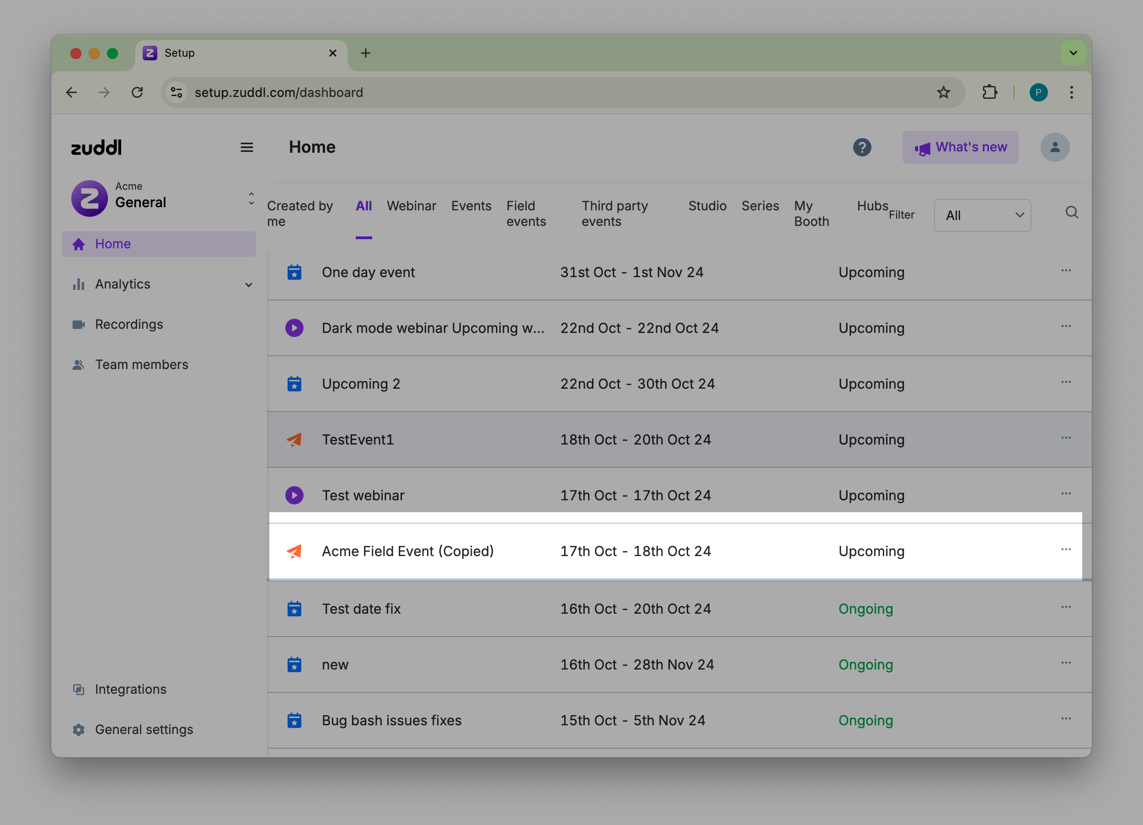The height and width of the screenshot is (825, 1143).
Task: Switch to the Field events tab
Action: pos(526,214)
